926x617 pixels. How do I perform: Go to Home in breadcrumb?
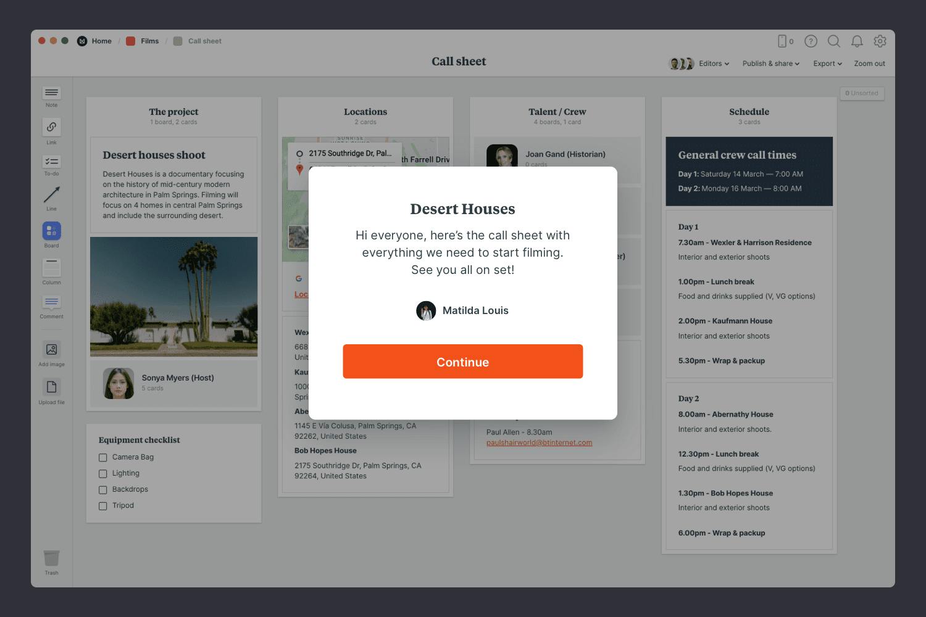click(x=101, y=41)
